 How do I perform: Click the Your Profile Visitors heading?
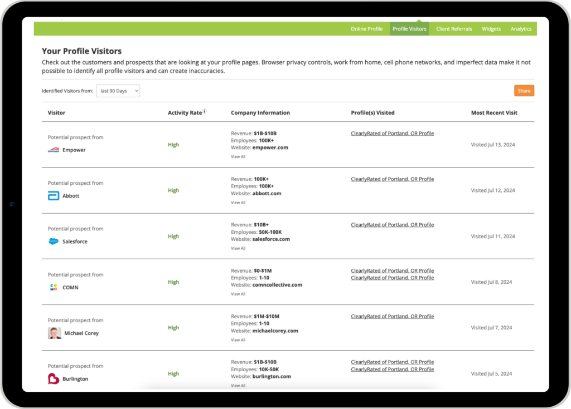(x=81, y=51)
